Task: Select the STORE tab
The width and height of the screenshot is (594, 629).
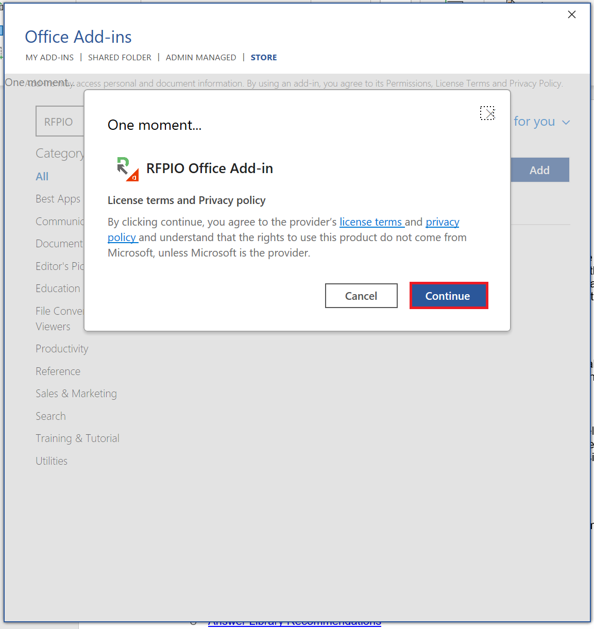Action: click(264, 57)
